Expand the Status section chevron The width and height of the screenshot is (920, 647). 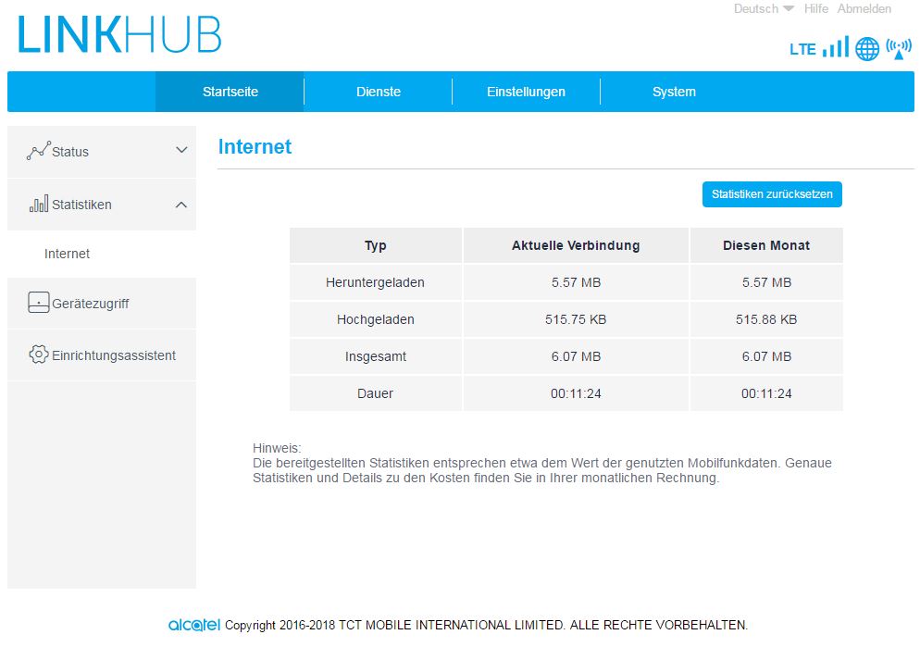[x=181, y=151]
